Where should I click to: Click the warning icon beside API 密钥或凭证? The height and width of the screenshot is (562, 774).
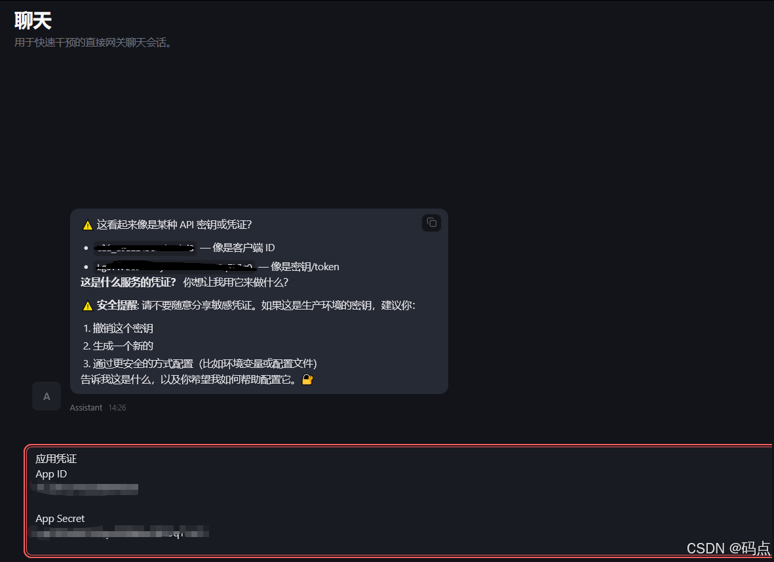click(x=88, y=225)
